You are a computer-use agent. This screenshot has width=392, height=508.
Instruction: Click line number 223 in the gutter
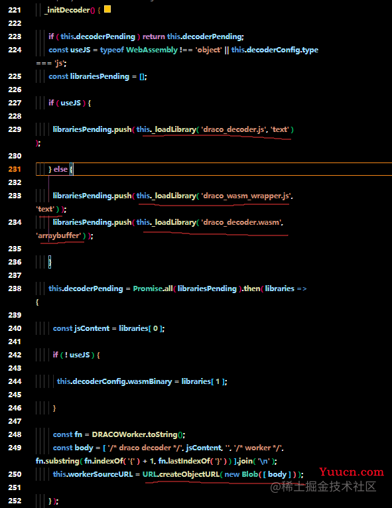(x=15, y=36)
